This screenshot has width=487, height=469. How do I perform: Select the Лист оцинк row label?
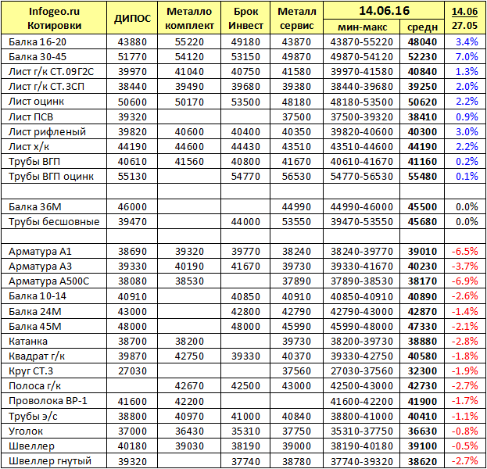point(36,102)
